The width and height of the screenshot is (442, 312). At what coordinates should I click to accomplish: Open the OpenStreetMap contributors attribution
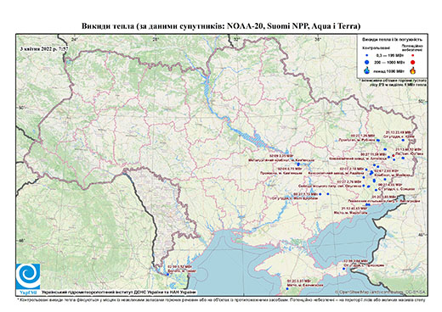click(x=381, y=292)
